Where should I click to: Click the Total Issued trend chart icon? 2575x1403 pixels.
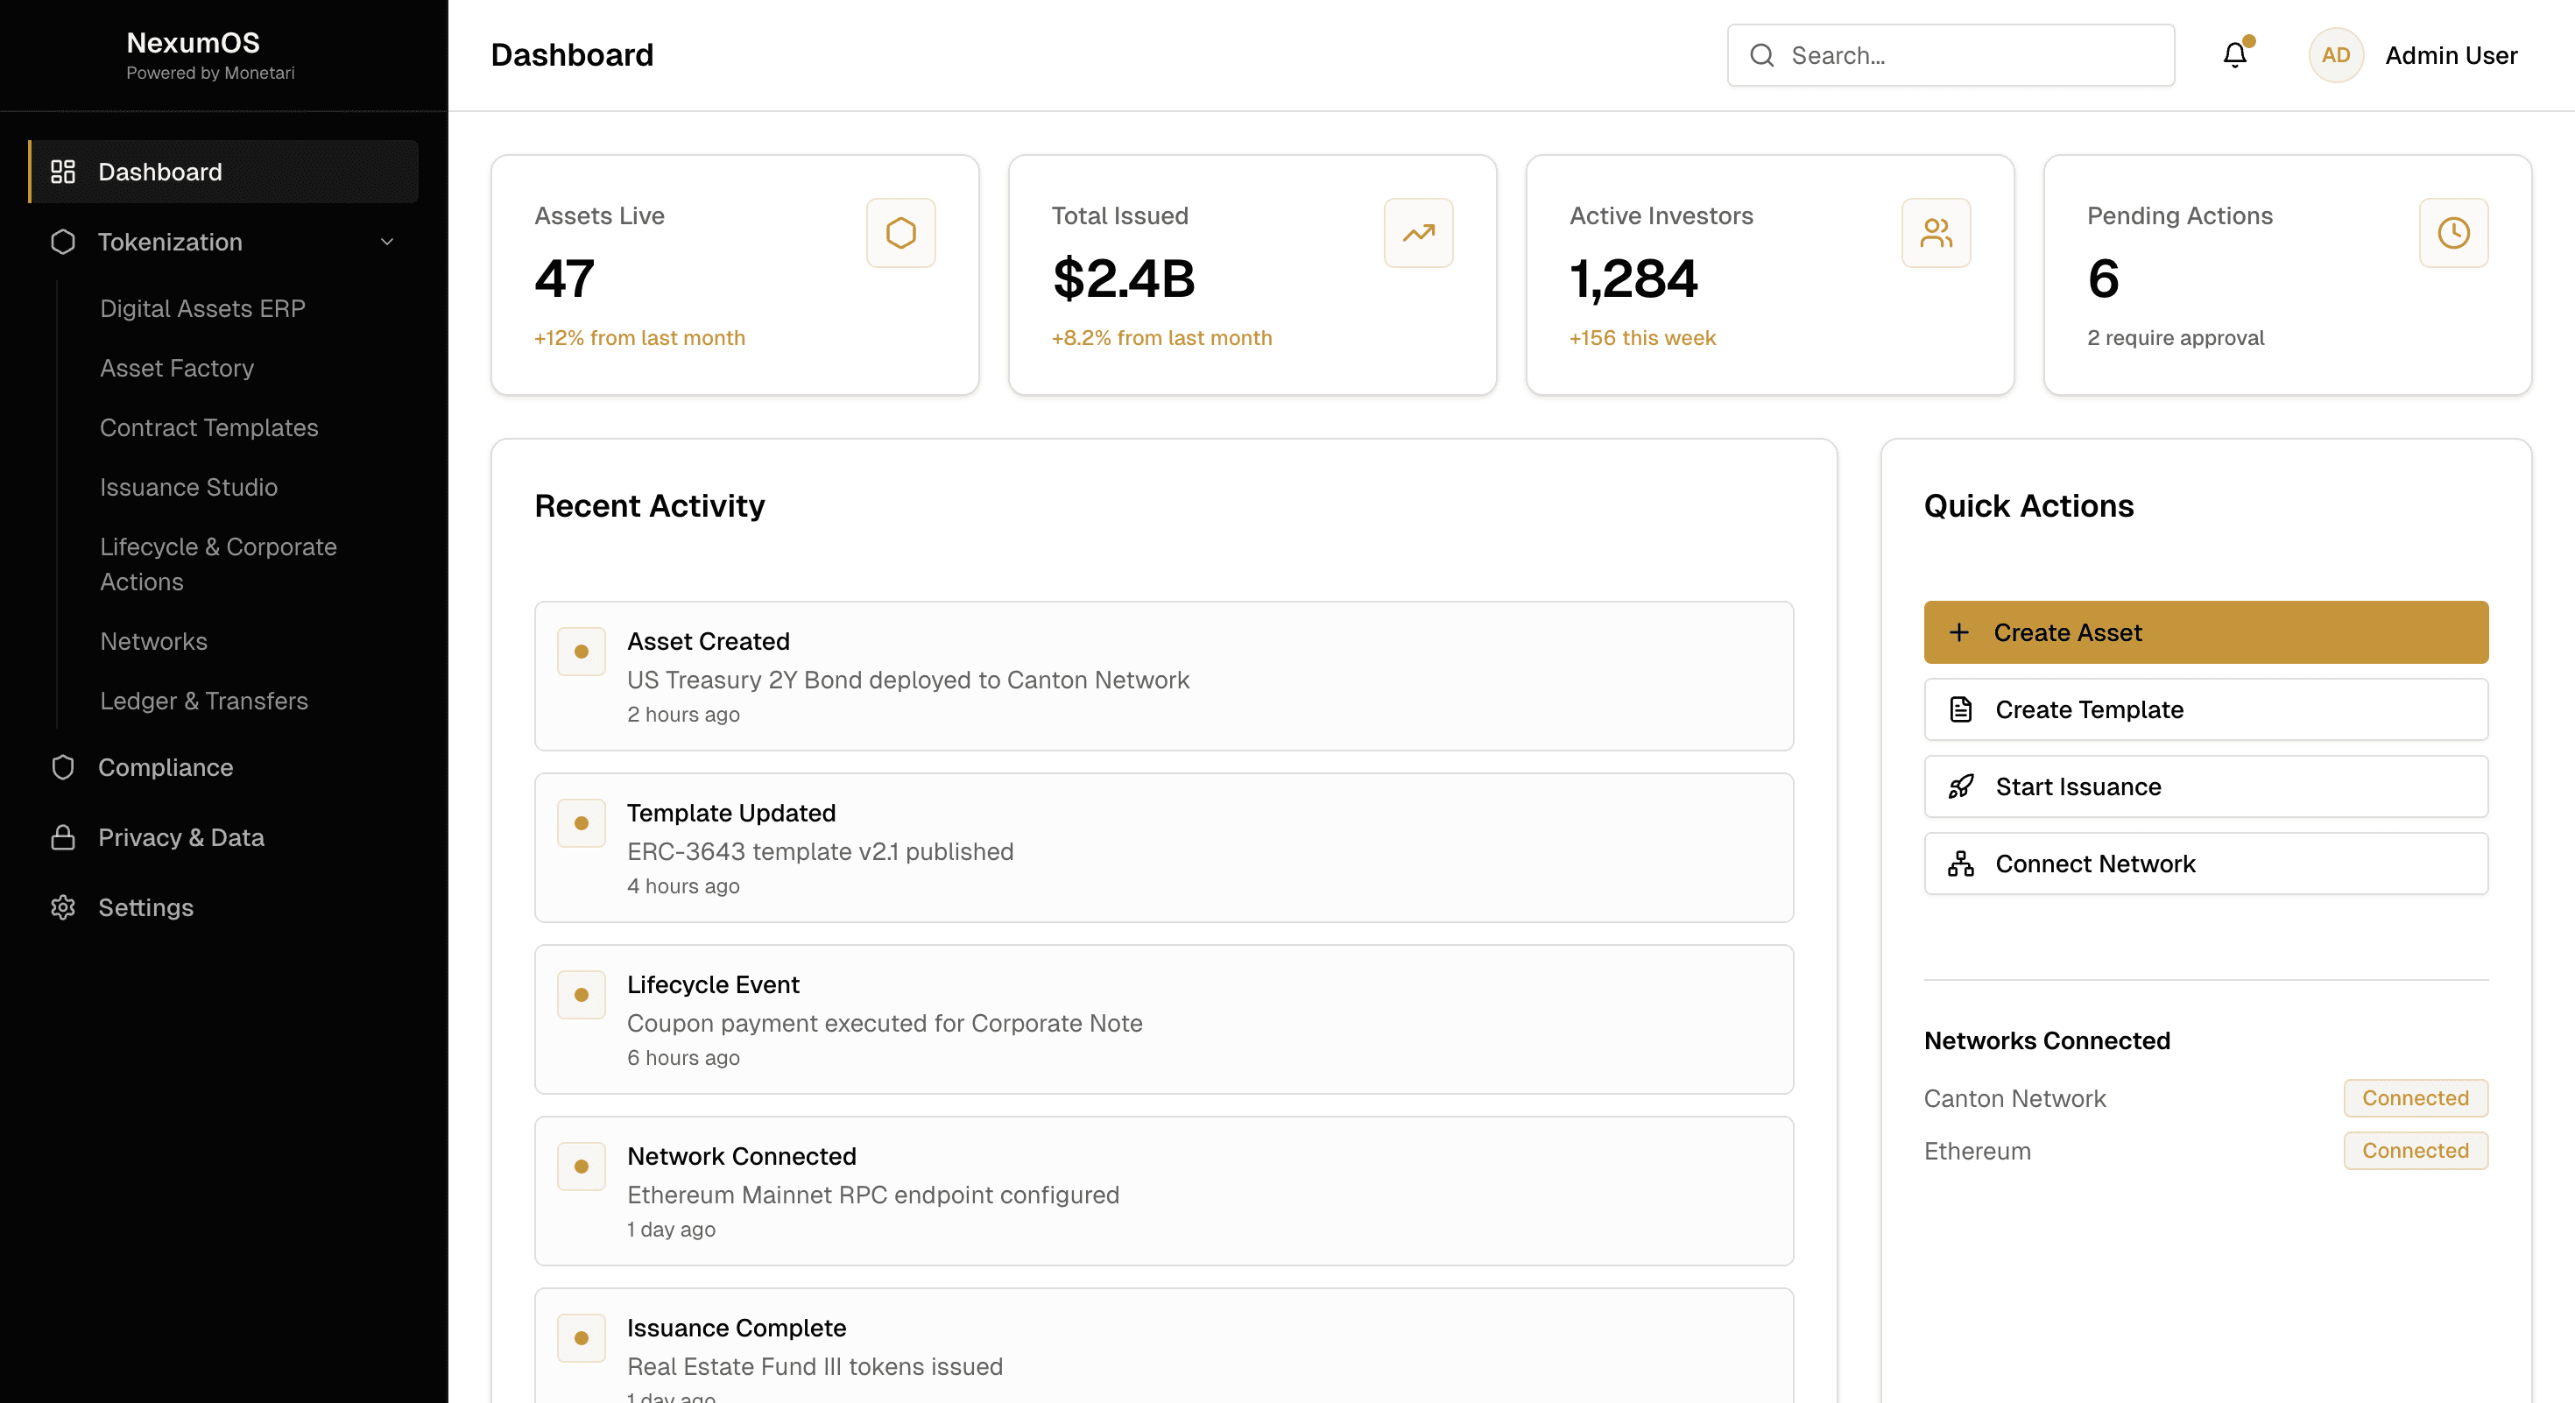tap(1417, 232)
